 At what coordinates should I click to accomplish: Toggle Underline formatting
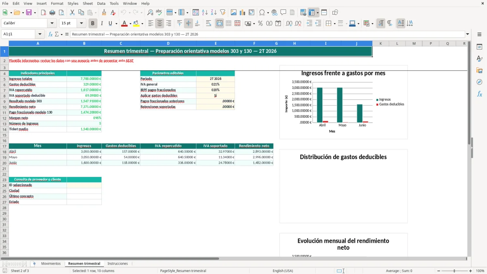tap(110, 24)
